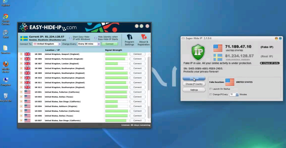Click the UK flag in row UK 005
286x148 pixels.
(x=27, y=54)
